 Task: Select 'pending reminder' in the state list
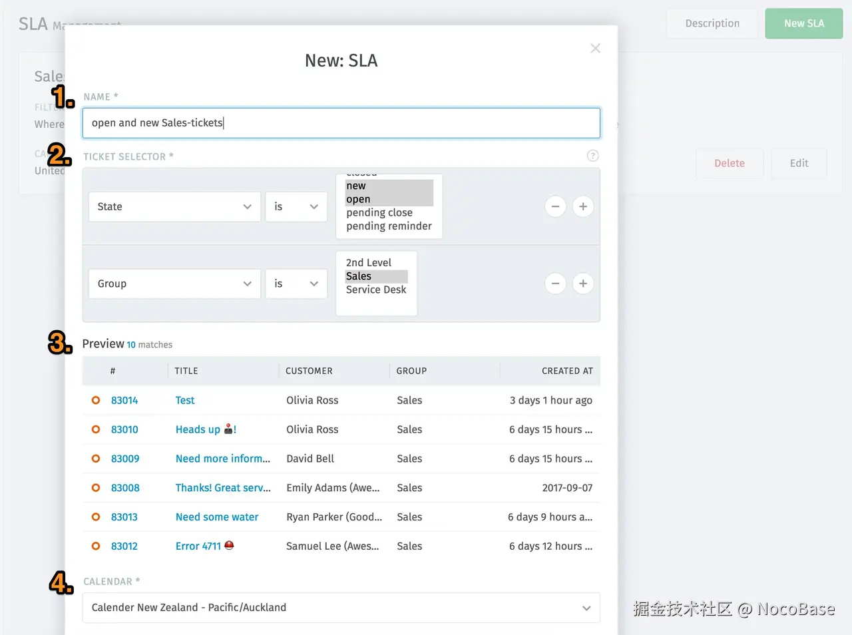389,226
